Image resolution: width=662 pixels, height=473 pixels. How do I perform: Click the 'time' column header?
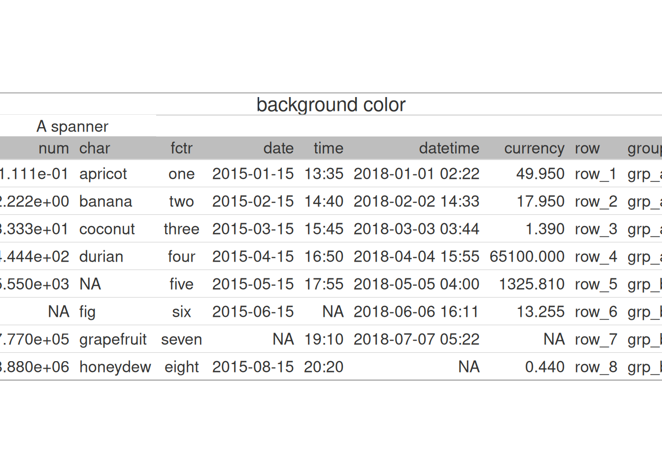[x=328, y=148]
